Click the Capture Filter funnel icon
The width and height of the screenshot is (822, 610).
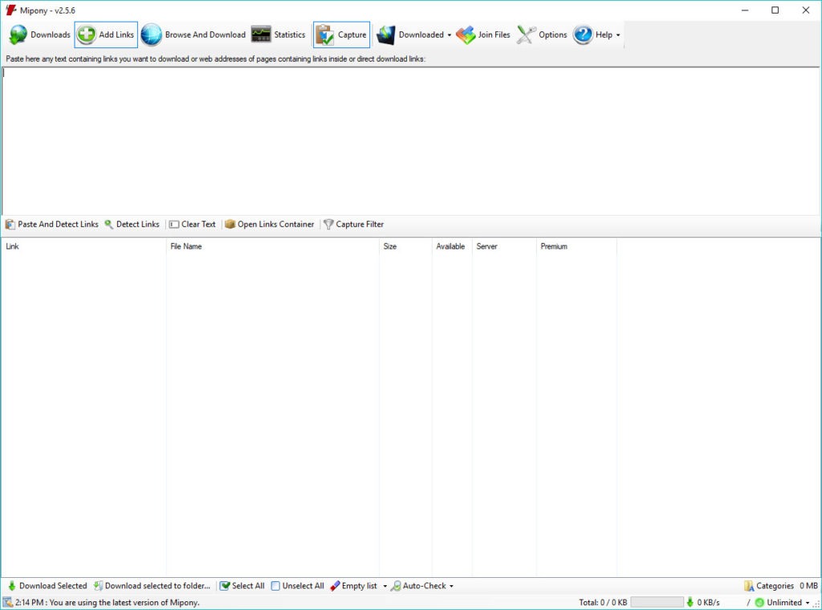[328, 224]
